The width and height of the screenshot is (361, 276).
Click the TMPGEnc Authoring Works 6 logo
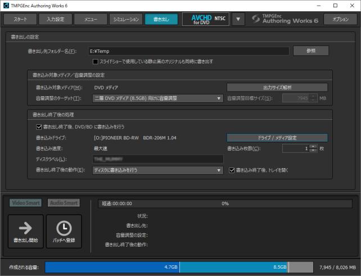coord(285,19)
